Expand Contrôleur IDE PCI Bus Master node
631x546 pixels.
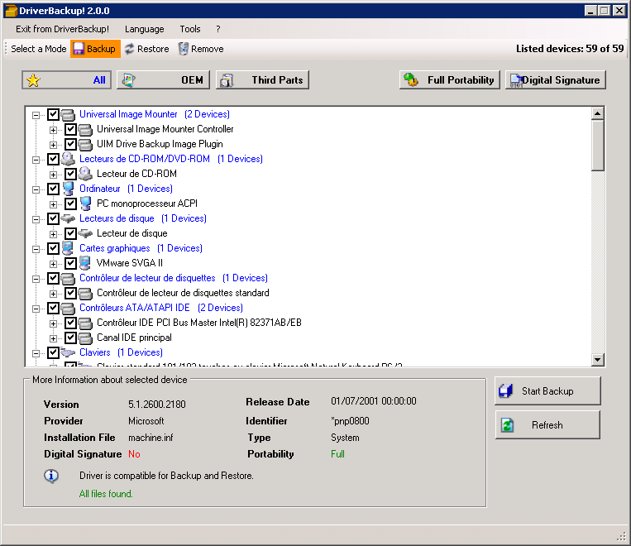coord(53,323)
